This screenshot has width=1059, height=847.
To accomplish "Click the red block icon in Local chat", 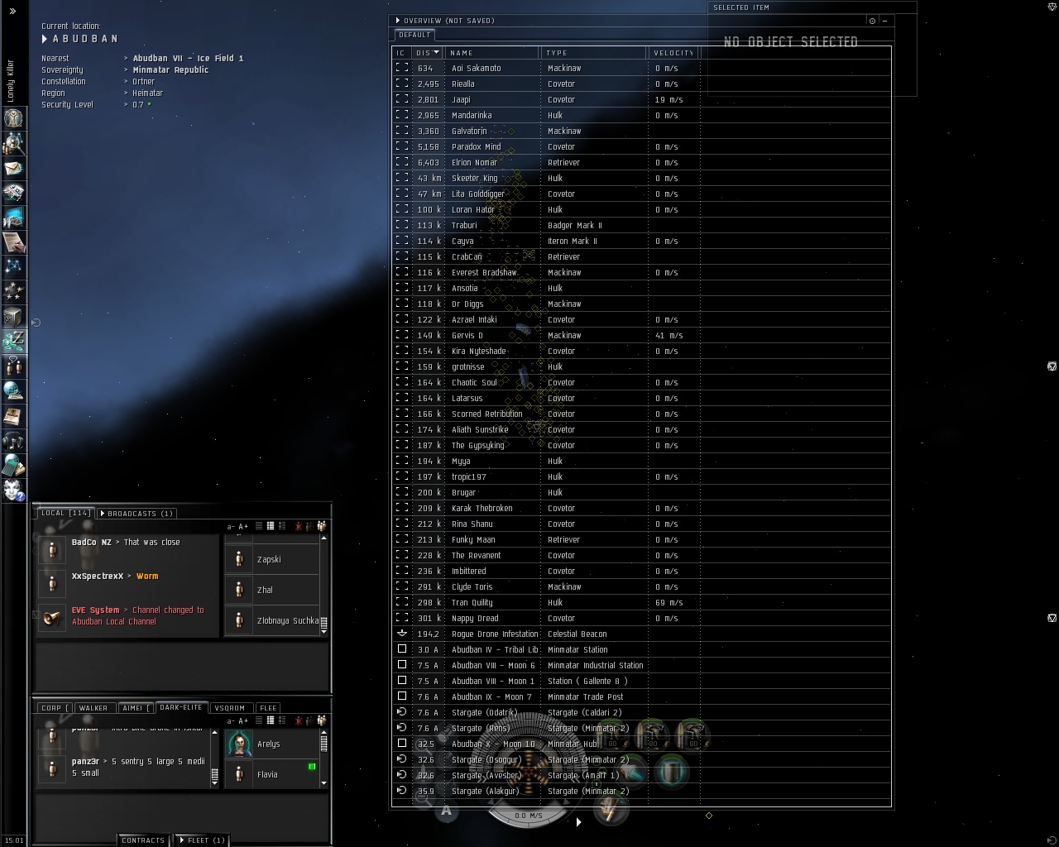I will (299, 526).
